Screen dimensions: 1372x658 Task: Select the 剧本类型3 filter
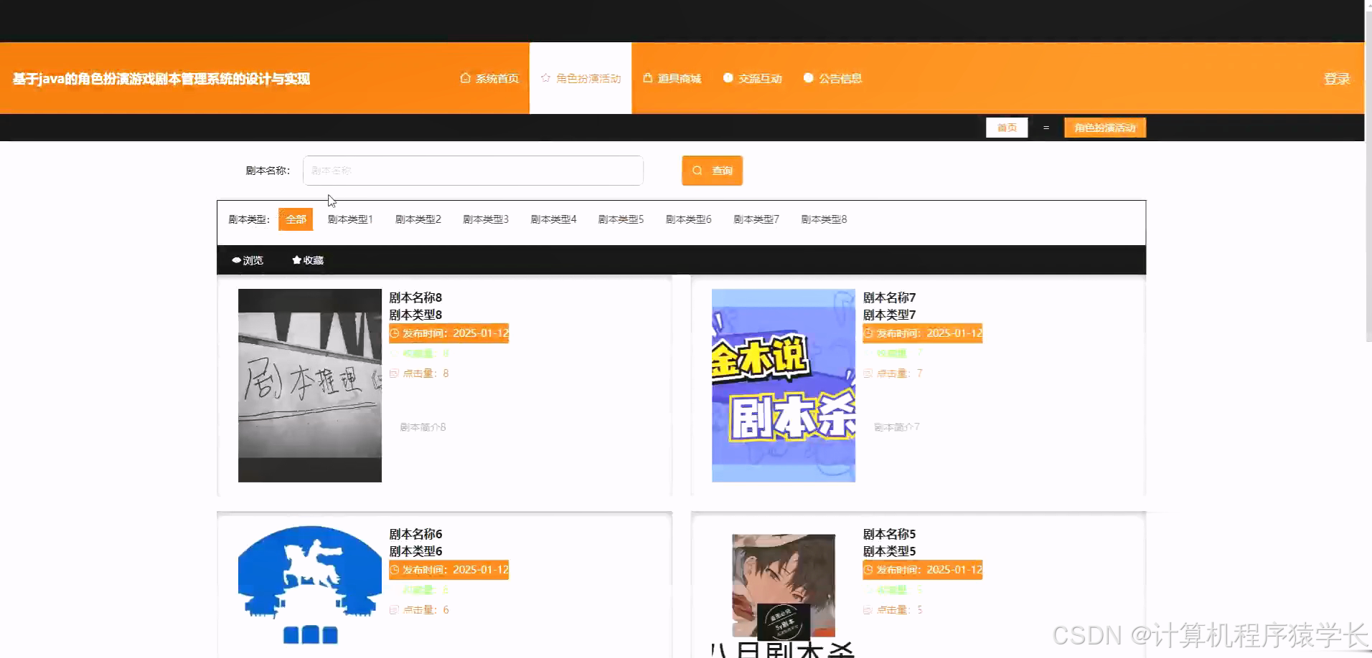486,219
